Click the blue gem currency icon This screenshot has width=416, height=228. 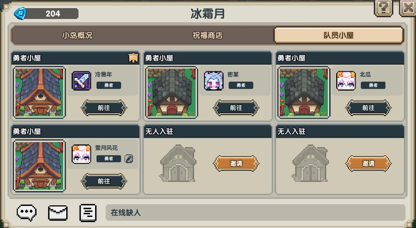pos(20,13)
